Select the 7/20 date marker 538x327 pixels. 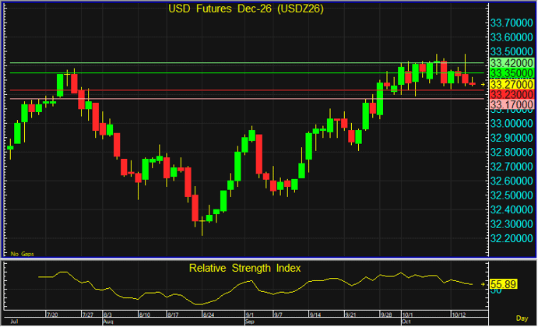click(x=52, y=315)
